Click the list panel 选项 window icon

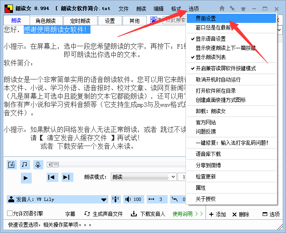265,214
